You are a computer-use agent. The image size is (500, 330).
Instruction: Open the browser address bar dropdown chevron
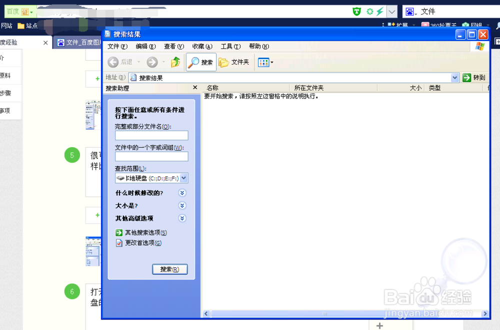(392, 12)
